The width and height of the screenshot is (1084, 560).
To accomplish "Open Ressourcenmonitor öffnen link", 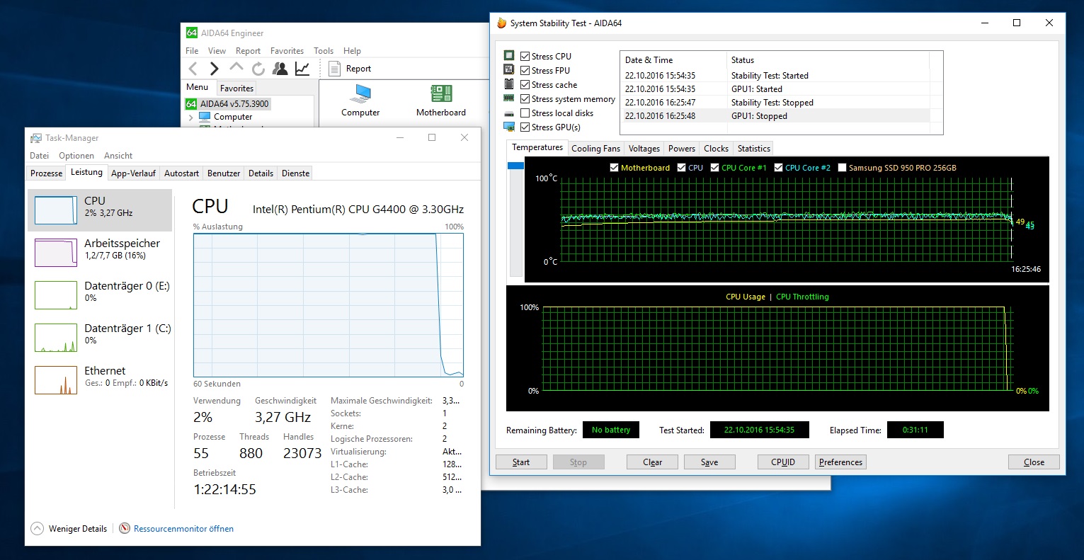I will [x=183, y=528].
